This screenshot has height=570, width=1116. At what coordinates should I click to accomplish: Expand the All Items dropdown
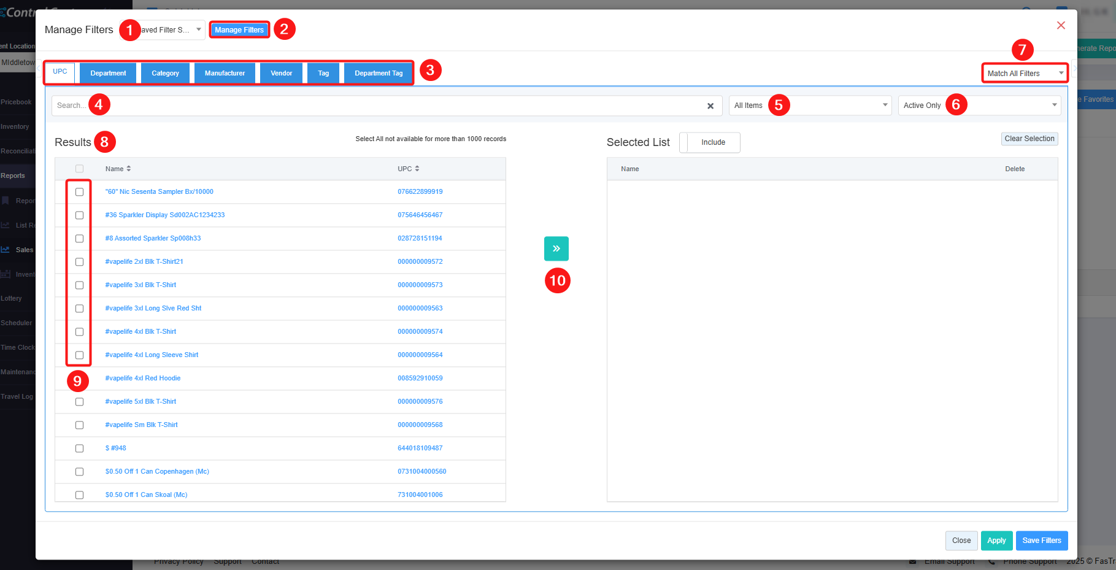(x=810, y=106)
